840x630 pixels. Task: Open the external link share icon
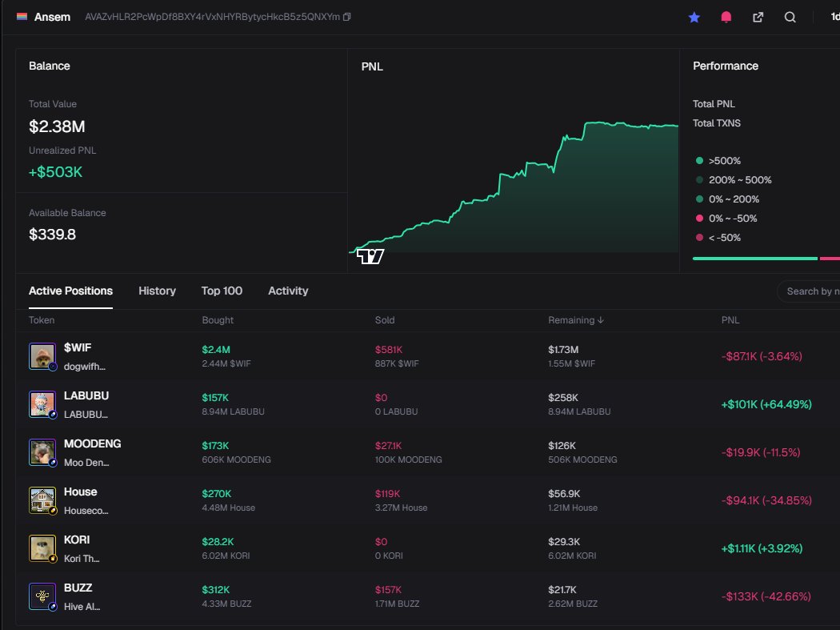(758, 16)
